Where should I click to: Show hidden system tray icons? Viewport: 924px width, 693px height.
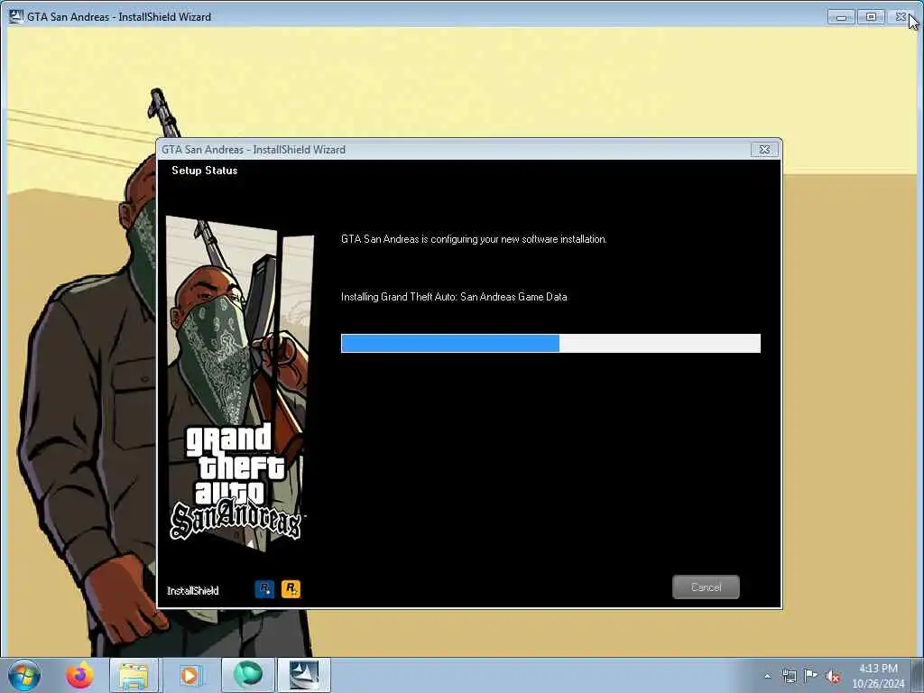click(767, 676)
